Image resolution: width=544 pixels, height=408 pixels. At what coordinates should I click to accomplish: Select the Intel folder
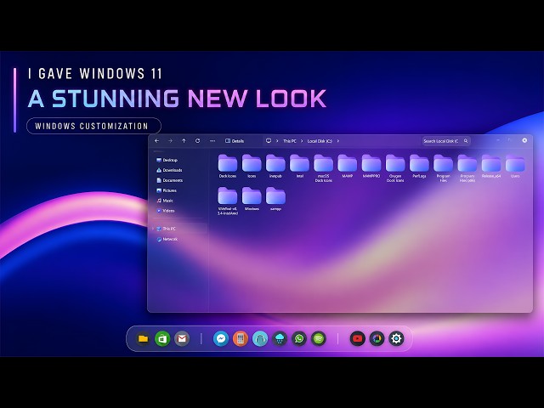point(299,167)
